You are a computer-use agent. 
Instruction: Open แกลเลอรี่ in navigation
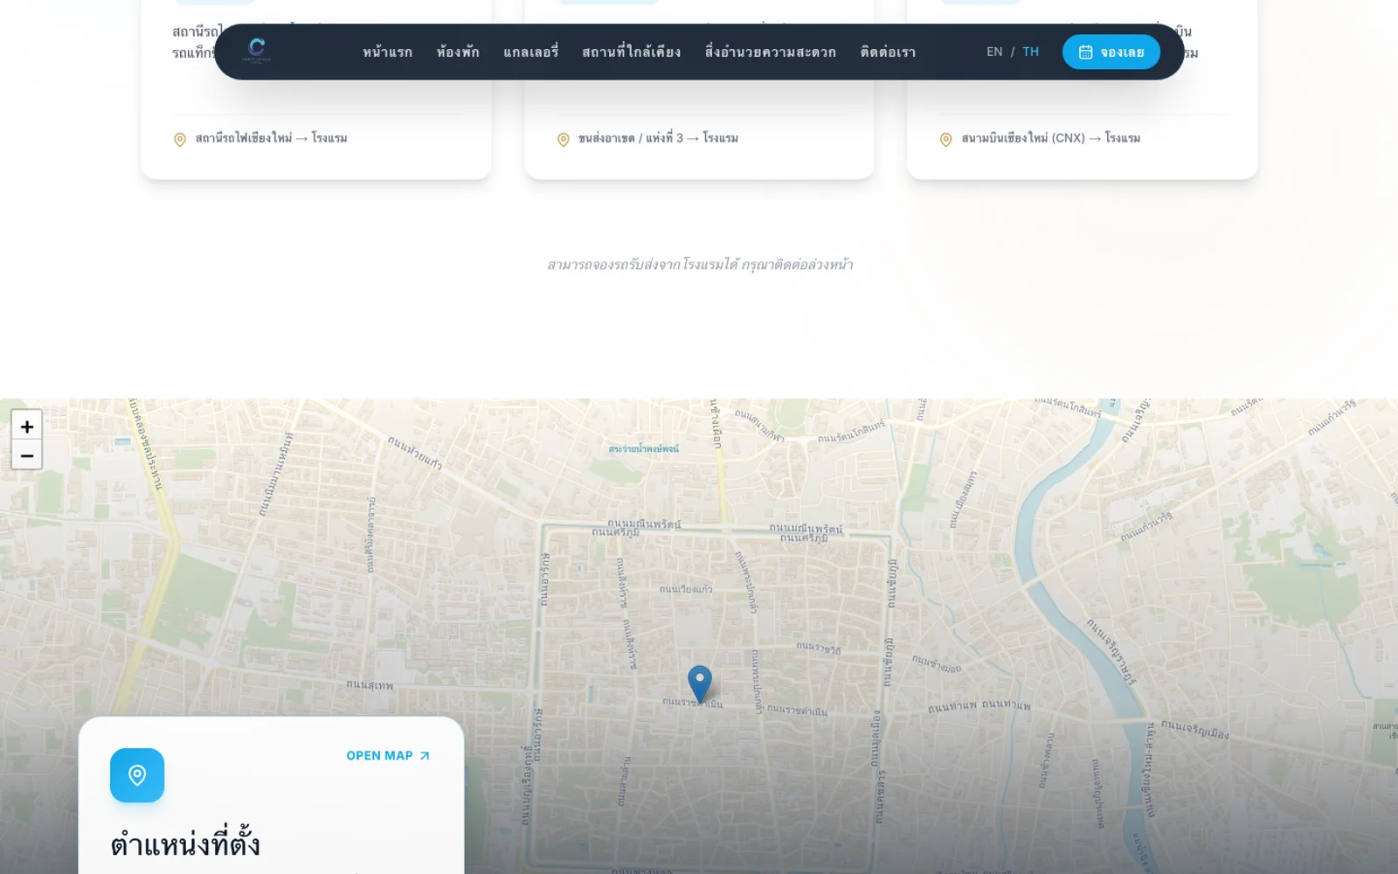[530, 52]
